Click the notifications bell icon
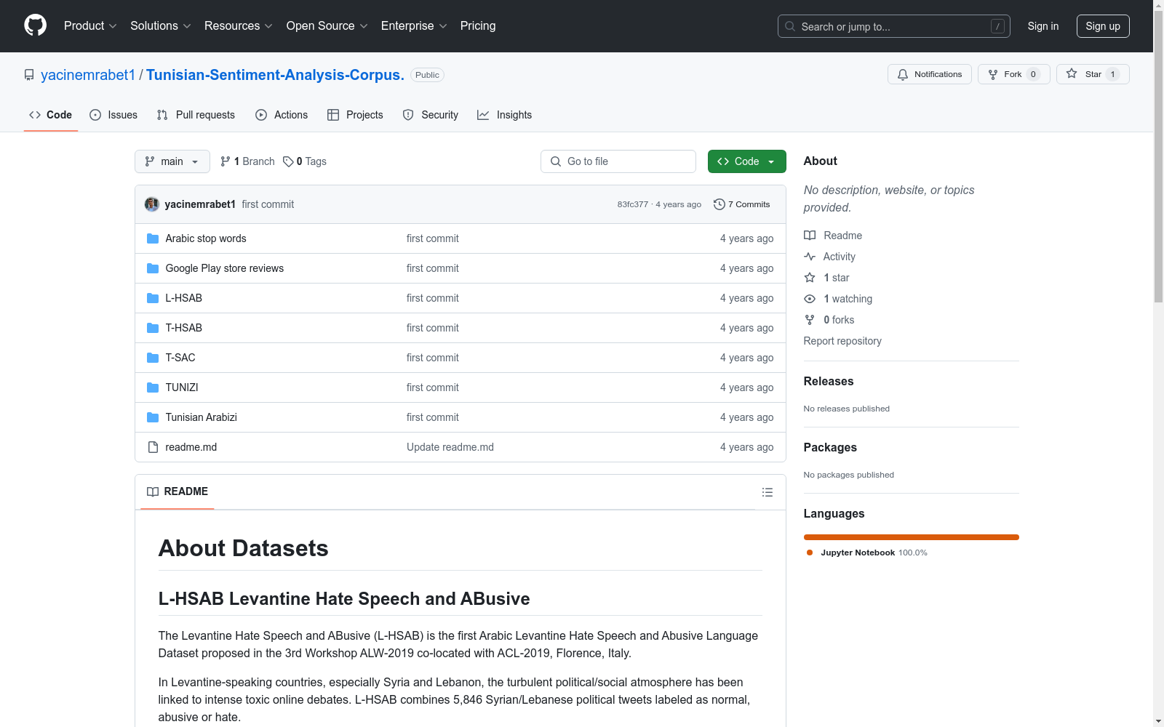This screenshot has height=727, width=1164. pos(903,74)
